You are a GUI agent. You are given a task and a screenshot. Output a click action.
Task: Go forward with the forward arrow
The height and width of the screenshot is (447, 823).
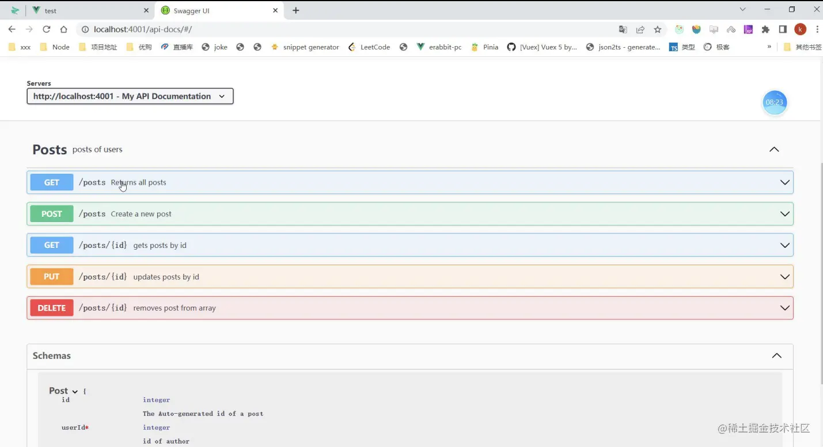pos(29,29)
